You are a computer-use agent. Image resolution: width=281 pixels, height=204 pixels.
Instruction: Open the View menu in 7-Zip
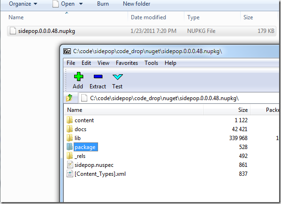[103, 63]
